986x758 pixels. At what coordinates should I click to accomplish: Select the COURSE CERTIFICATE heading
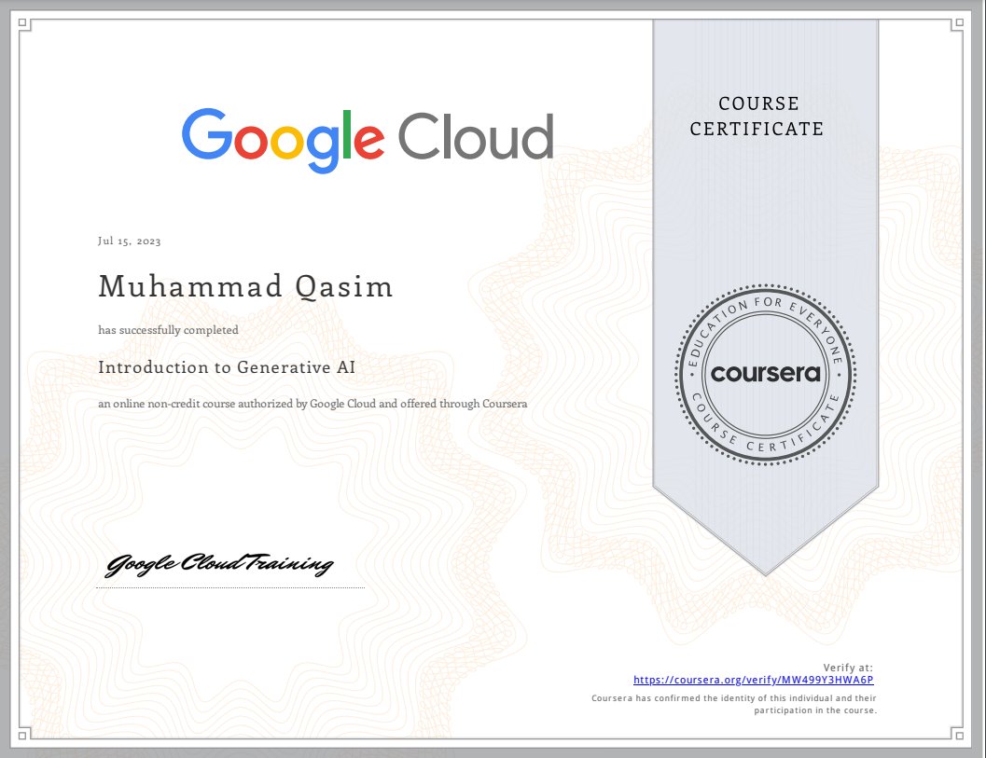tap(757, 116)
